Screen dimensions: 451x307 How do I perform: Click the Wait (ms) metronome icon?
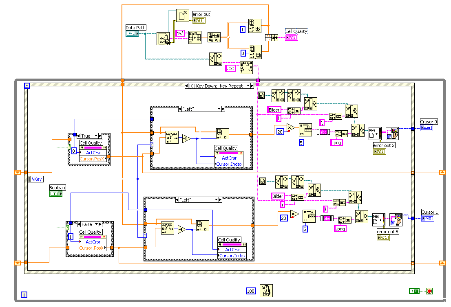click(266, 291)
